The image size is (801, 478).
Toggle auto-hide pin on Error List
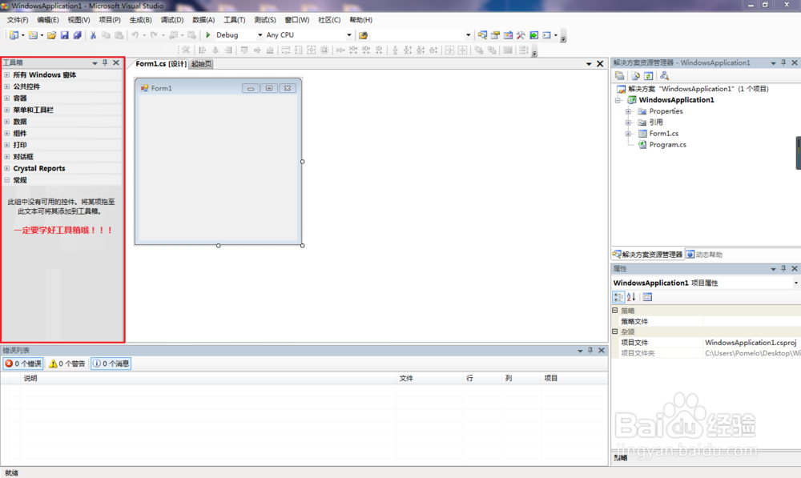click(x=590, y=351)
